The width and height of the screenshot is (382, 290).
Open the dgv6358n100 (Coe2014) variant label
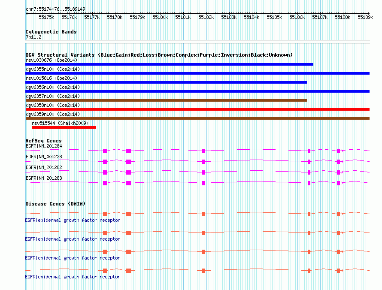53,105
